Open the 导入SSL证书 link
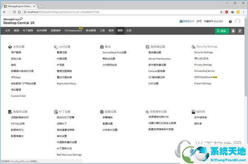Viewport: 248px width, 164px height. pos(201,58)
